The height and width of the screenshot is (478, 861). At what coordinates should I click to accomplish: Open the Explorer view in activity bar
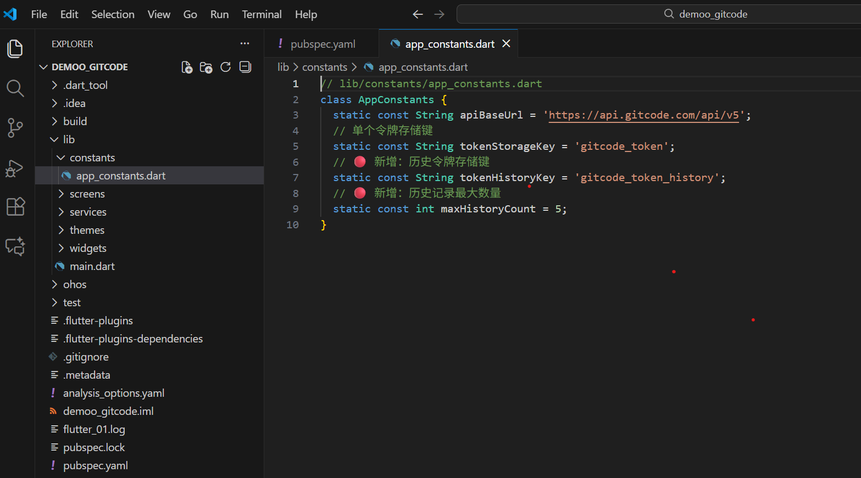point(15,49)
